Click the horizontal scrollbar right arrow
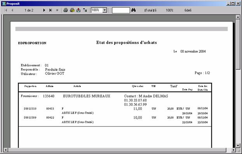242x154 pixels. [234, 150]
